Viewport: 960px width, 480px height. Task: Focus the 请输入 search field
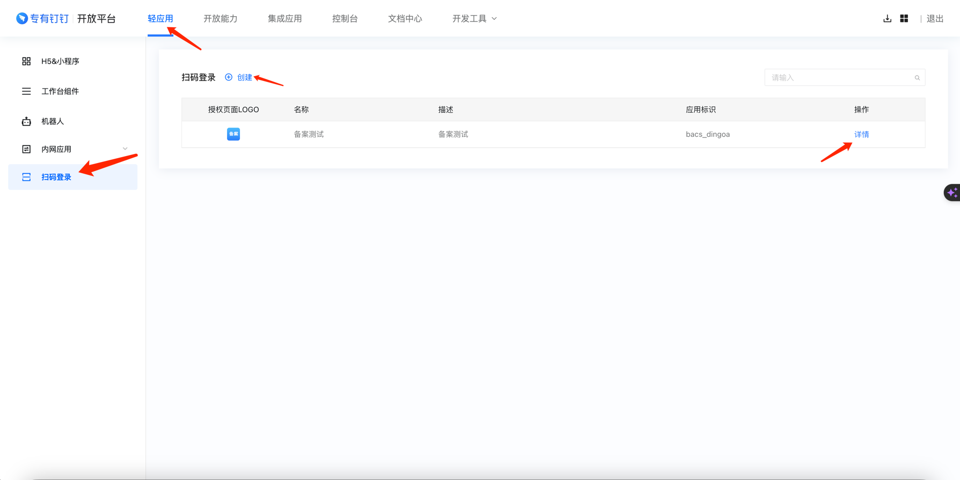click(845, 78)
